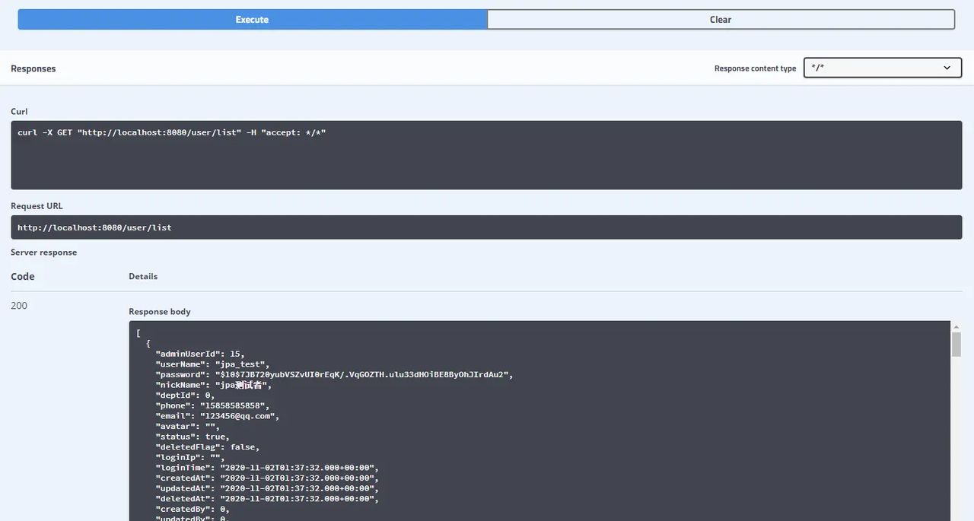Click the Code column header
This screenshot has width=974, height=521.
pyautogui.click(x=21, y=276)
